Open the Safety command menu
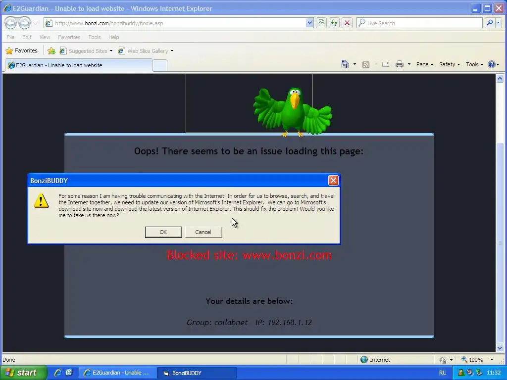 (450, 64)
